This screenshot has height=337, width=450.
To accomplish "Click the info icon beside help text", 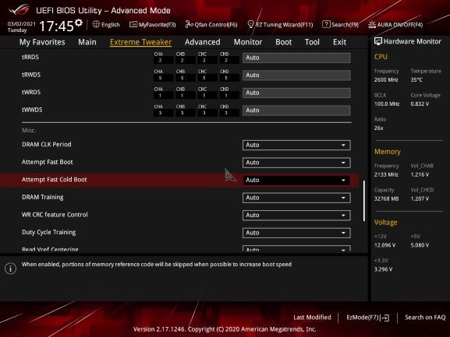I will (x=10, y=269).
